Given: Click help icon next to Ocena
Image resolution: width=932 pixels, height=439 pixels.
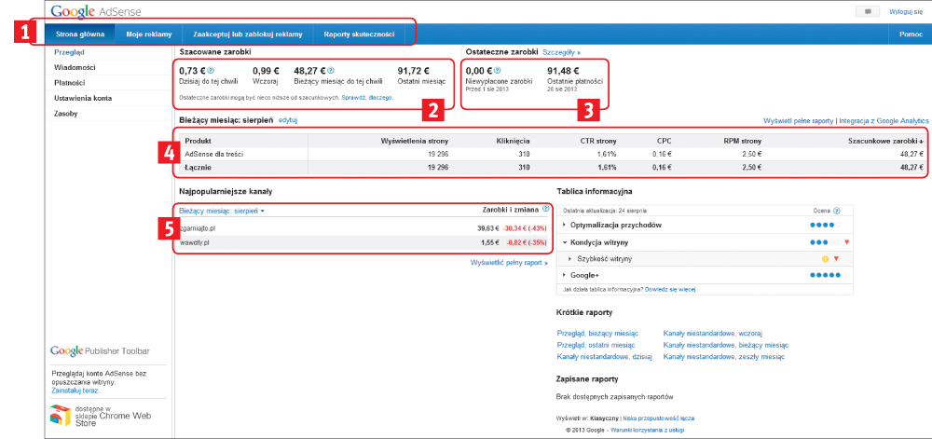Looking at the screenshot, I should [x=836, y=212].
